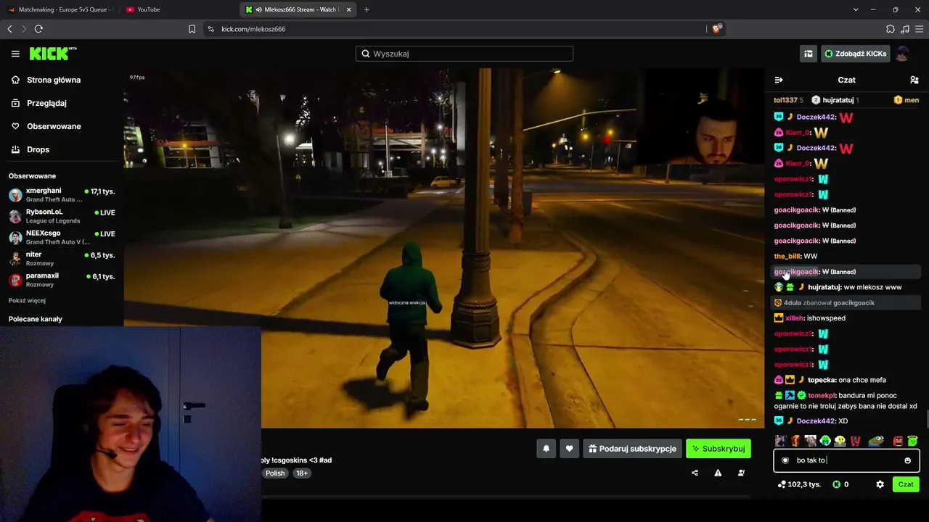Insert the green earth headphones emote

point(825,441)
